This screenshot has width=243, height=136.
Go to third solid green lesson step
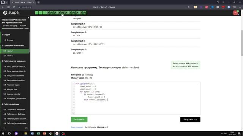tap(44, 13)
